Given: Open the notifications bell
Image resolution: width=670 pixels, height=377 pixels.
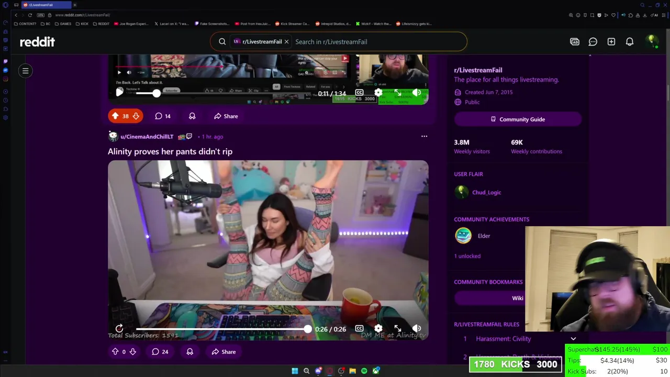Looking at the screenshot, I should pos(630,42).
